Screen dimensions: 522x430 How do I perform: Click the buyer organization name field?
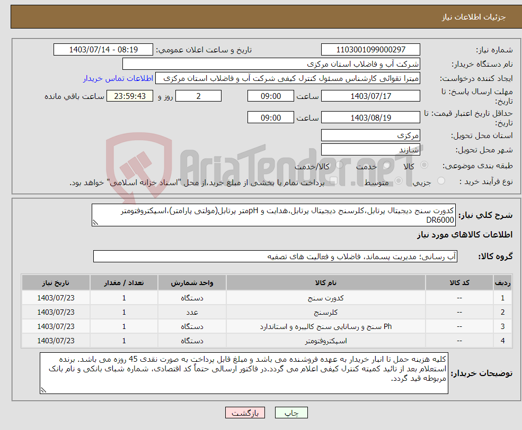click(x=271, y=64)
